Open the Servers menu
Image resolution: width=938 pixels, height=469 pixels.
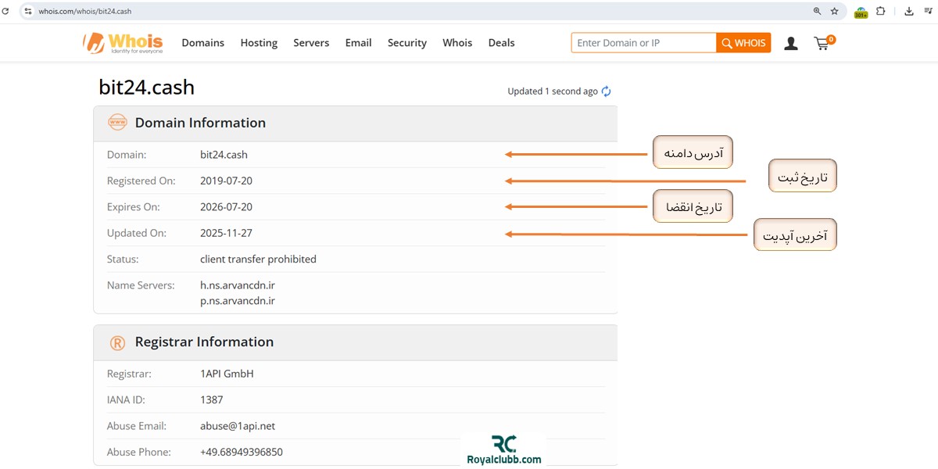(311, 43)
